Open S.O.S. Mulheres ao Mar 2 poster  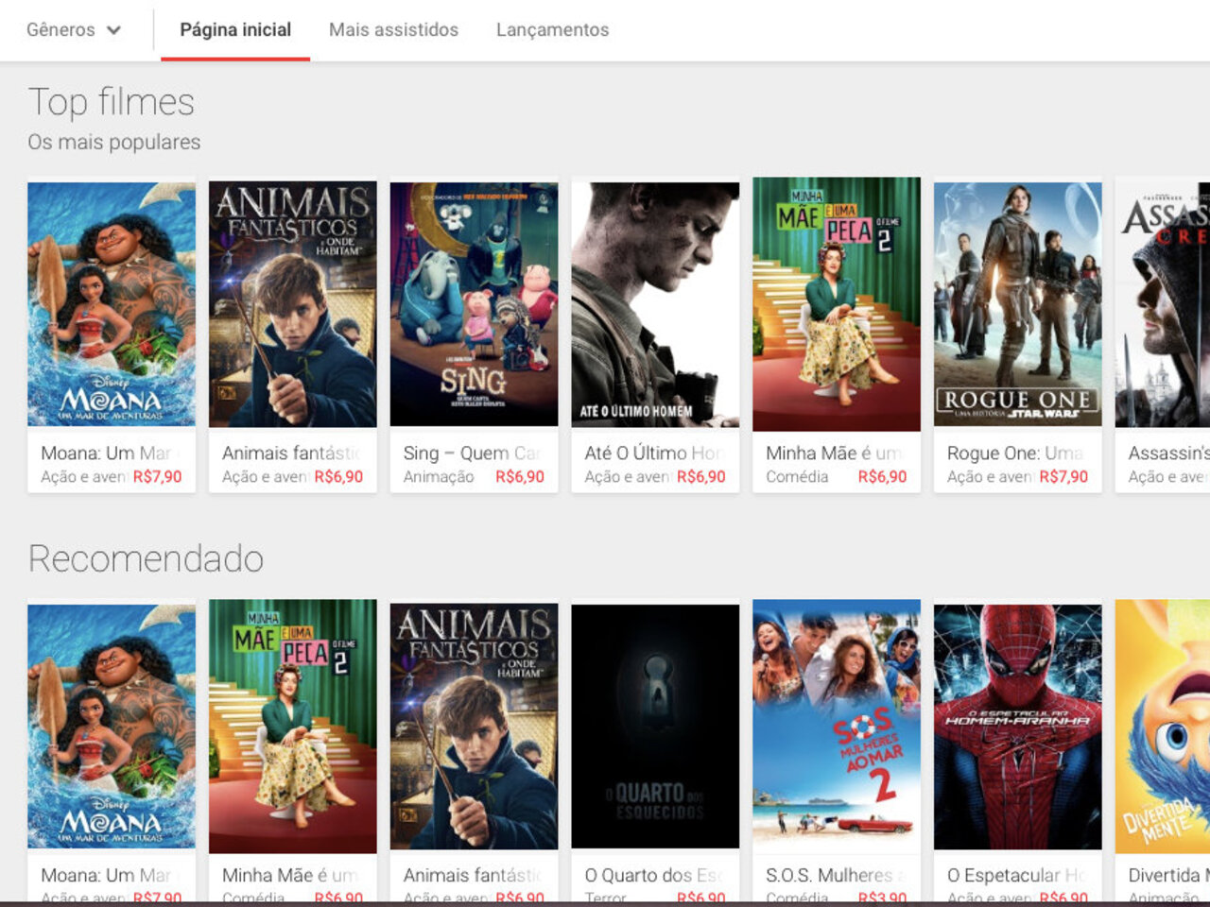click(837, 727)
